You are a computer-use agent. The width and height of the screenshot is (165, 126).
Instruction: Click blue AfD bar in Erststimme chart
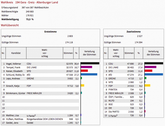click(89, 74)
